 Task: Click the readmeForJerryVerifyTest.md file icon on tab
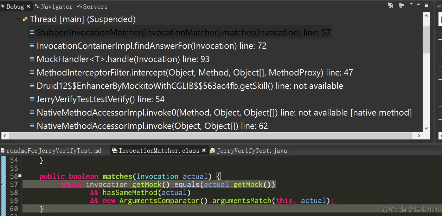(x=3, y=151)
